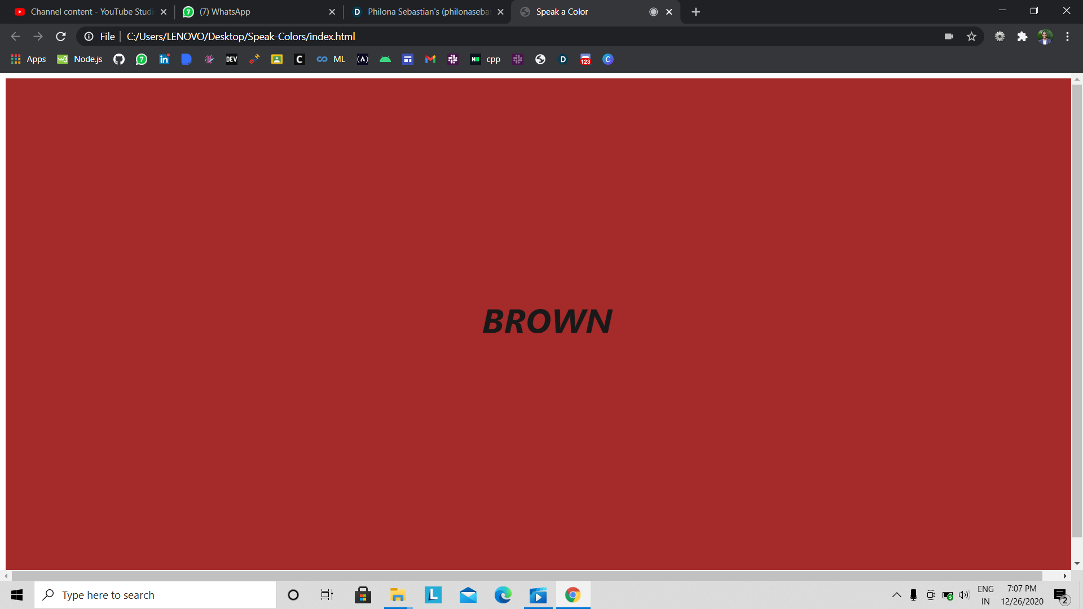
Task: Click the horizontal scrollbar at page bottom
Action: click(526, 576)
